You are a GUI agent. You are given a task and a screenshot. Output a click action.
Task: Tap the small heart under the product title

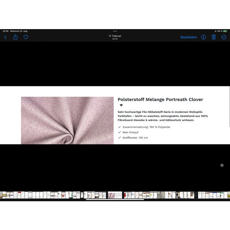[121, 105]
